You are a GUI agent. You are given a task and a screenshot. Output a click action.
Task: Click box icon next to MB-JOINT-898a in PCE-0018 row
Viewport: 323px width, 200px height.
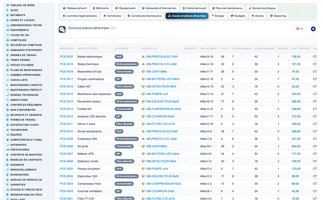click(143, 72)
